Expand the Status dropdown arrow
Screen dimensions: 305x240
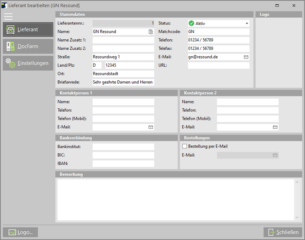(x=247, y=24)
